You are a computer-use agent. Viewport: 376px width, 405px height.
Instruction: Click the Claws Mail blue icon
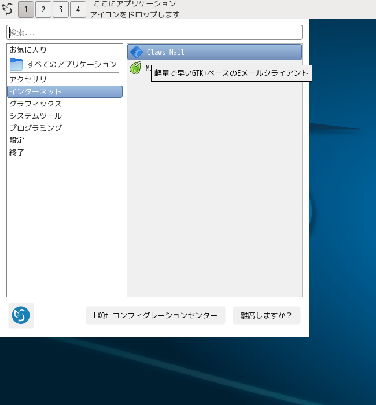[137, 52]
